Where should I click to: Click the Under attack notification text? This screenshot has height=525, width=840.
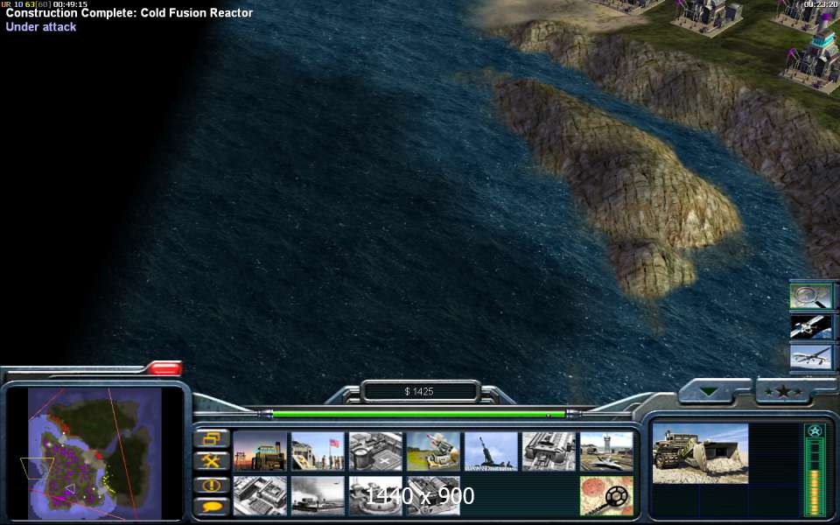point(41,27)
